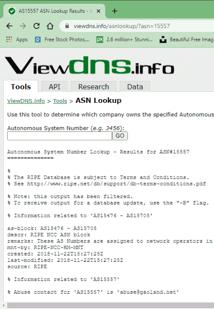Click the 'Results for ASN#15557' heading text
Image resolution: width=214 pixels, height=309 pixels.
[x=155, y=152]
